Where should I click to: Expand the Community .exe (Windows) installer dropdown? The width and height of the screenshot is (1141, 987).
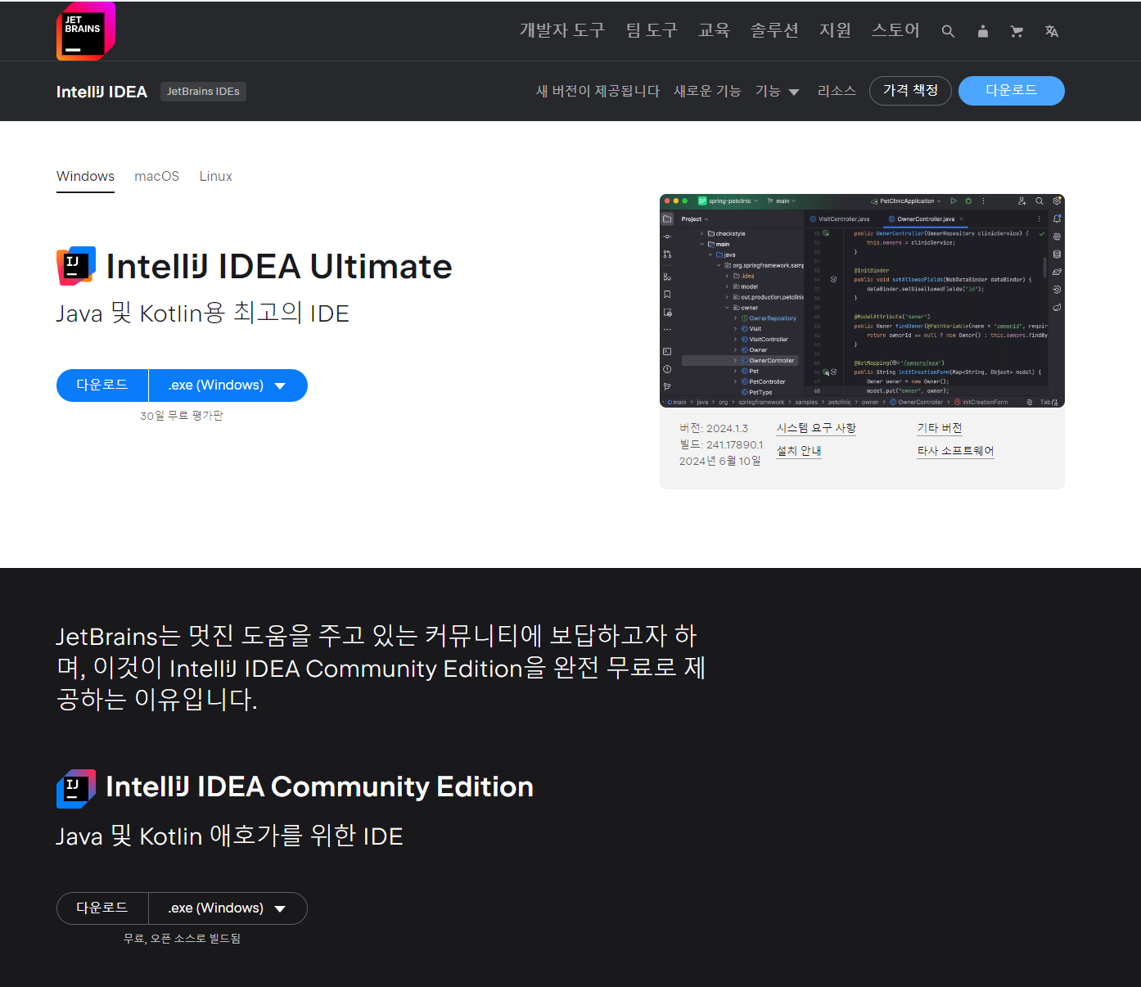[x=228, y=908]
